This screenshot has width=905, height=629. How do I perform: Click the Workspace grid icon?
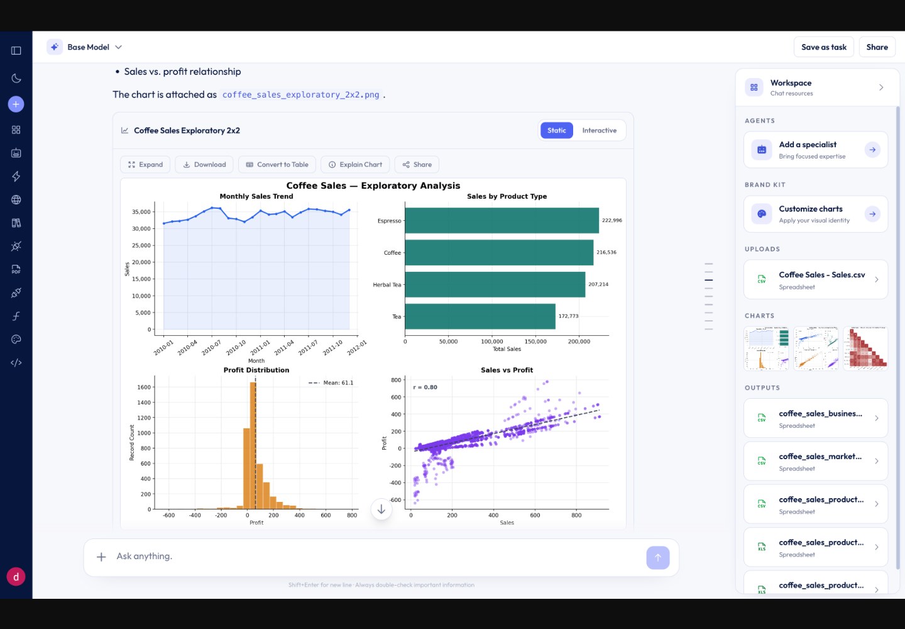click(x=754, y=87)
